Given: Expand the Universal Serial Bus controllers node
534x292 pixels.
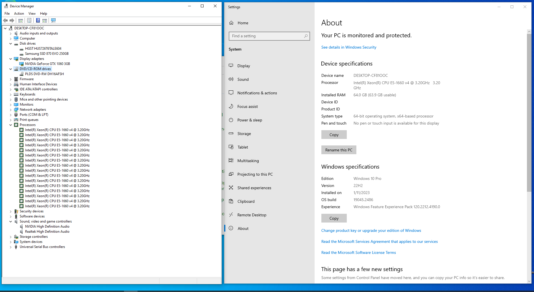Looking at the screenshot, I should [11, 247].
